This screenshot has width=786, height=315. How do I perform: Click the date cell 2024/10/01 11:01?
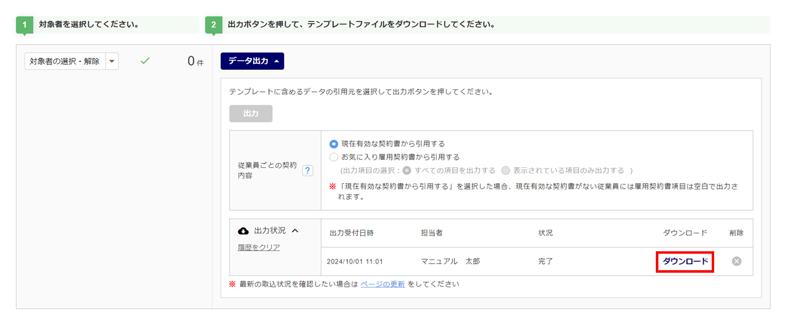(x=355, y=262)
